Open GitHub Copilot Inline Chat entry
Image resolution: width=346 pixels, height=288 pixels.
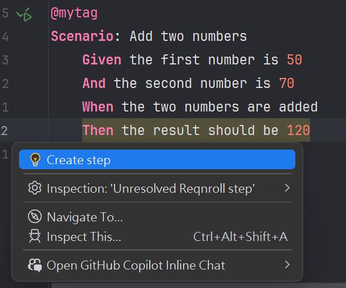[x=136, y=265]
